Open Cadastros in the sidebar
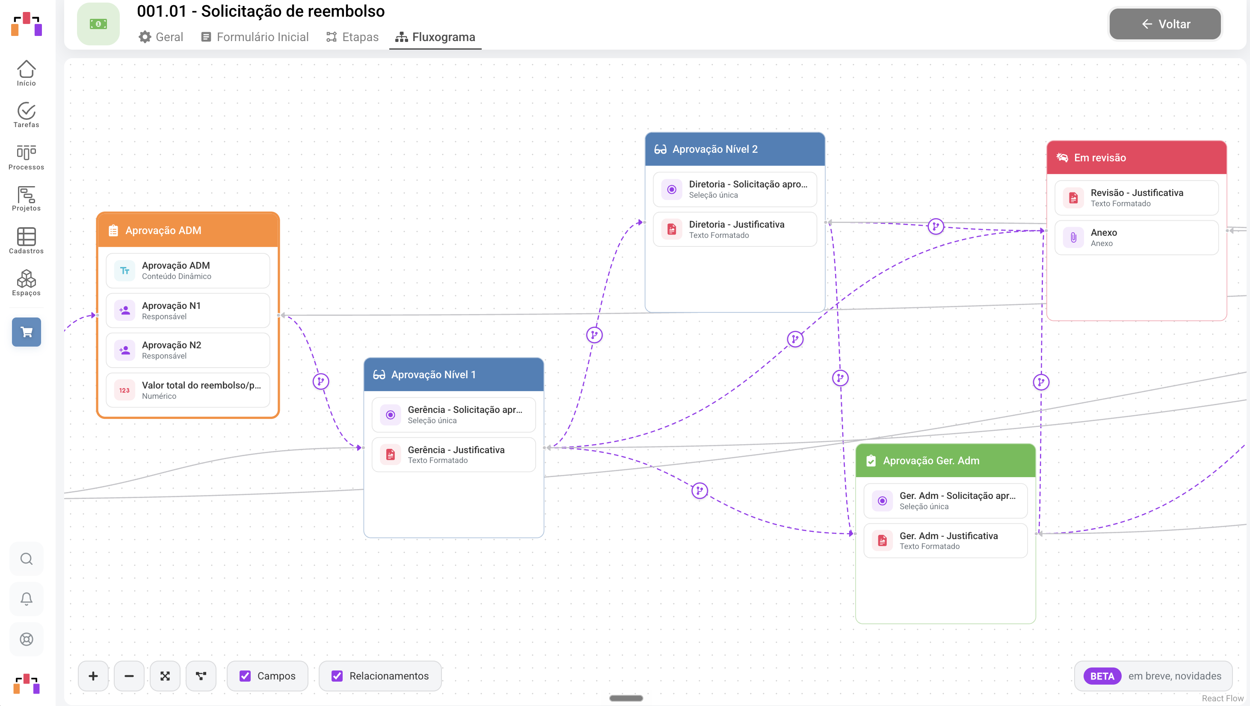 coord(26,240)
